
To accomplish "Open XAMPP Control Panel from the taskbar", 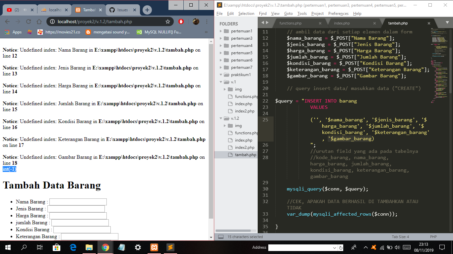I will pos(154,247).
